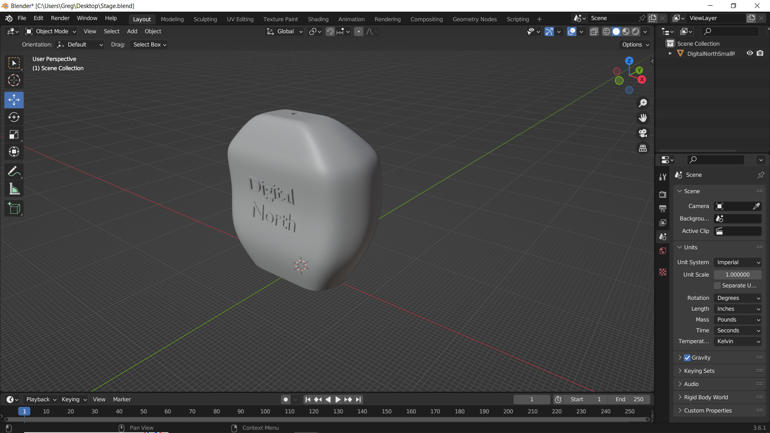Open the File menu

point(22,18)
